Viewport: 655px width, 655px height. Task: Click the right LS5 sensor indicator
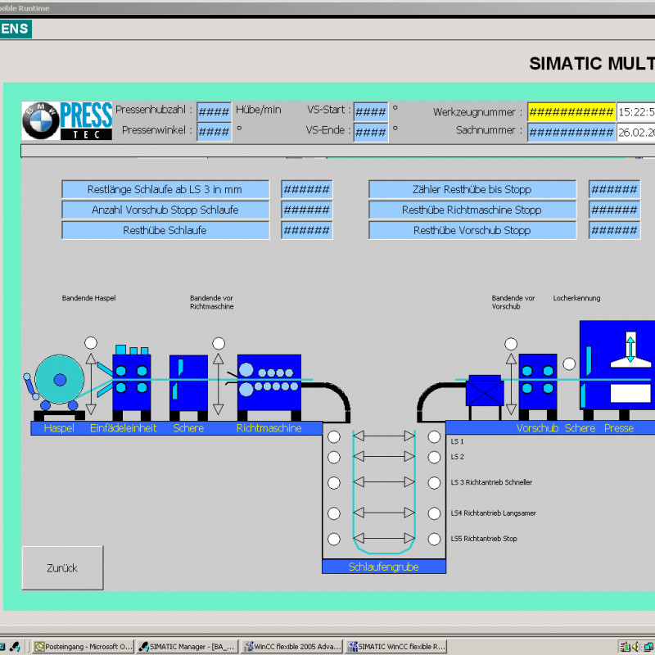click(435, 540)
